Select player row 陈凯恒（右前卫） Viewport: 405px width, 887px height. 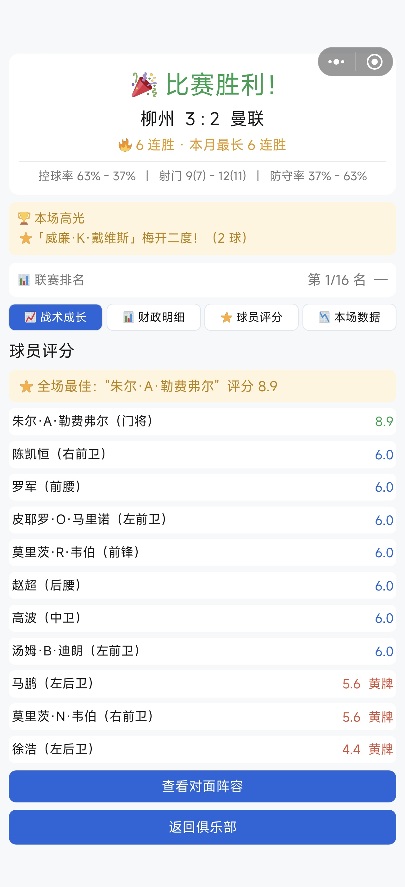202,455
